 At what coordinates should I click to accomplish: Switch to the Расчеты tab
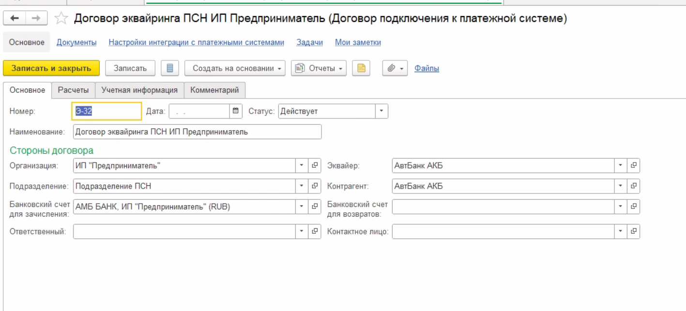click(73, 90)
